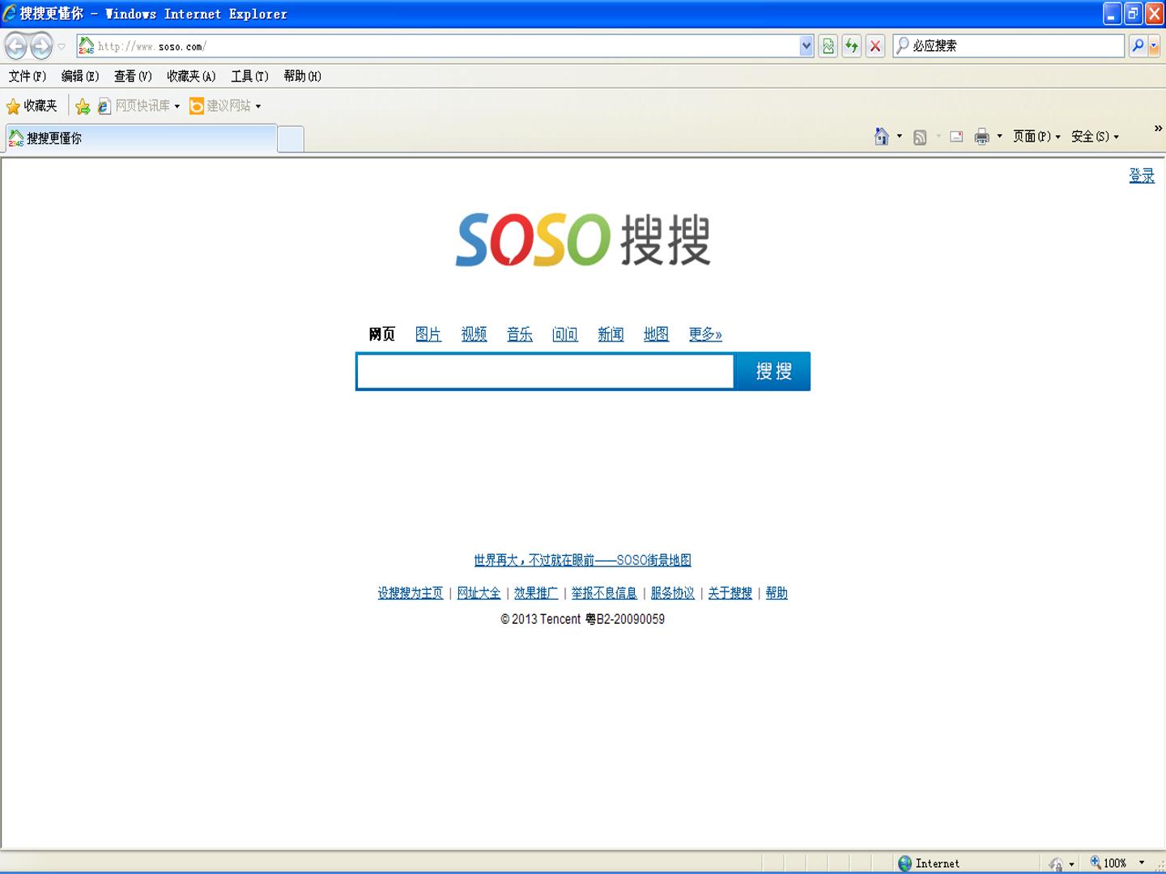Expand the address bar URL history dropdown
The height and width of the screenshot is (874, 1166).
(x=806, y=46)
